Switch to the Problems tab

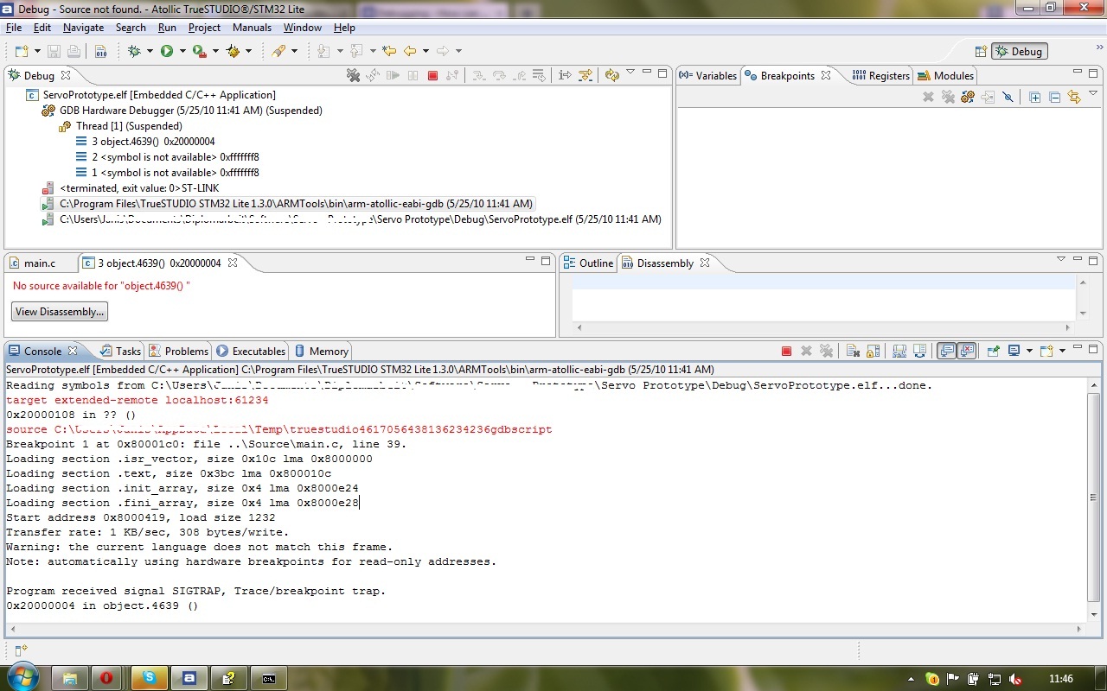[178, 351]
